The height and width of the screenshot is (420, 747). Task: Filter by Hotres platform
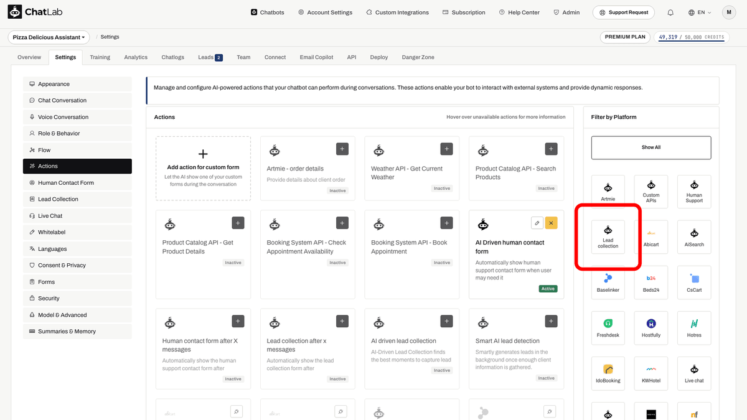click(694, 327)
